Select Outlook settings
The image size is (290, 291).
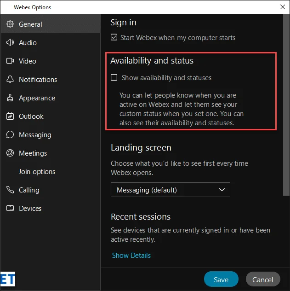[51, 116]
